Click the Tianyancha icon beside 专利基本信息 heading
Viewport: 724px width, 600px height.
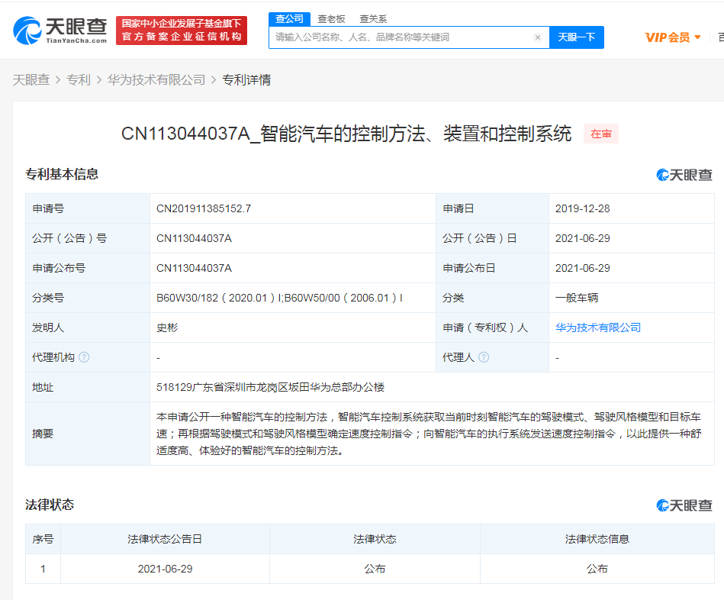click(x=683, y=174)
